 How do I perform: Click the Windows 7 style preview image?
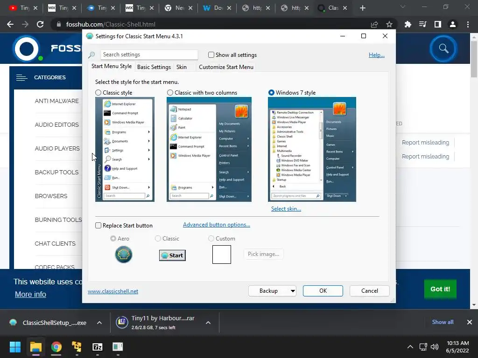(312, 149)
